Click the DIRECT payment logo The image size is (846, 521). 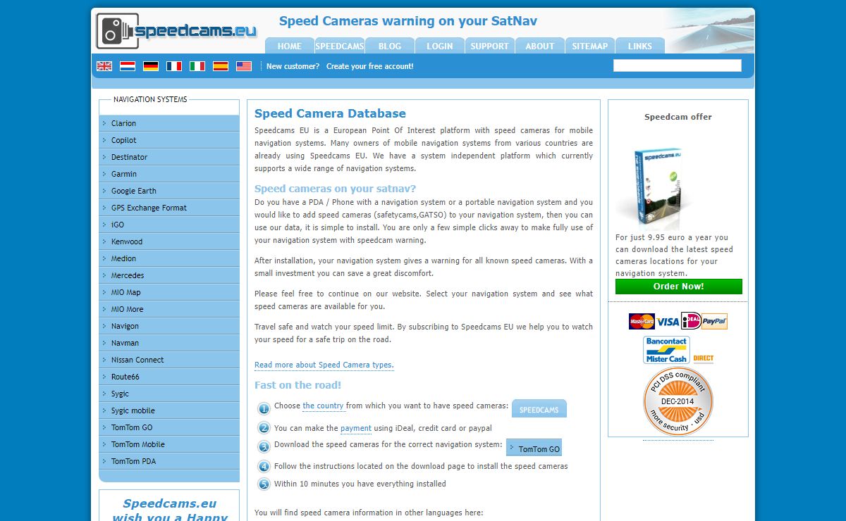[704, 358]
